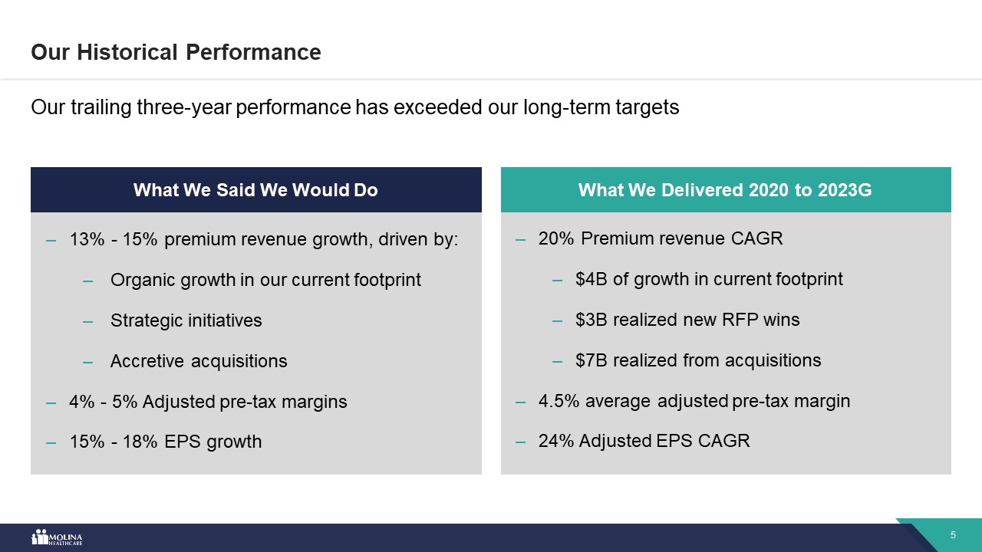
Task: Click the "15% - 18% EPS growth" bullet
Action: click(x=166, y=442)
